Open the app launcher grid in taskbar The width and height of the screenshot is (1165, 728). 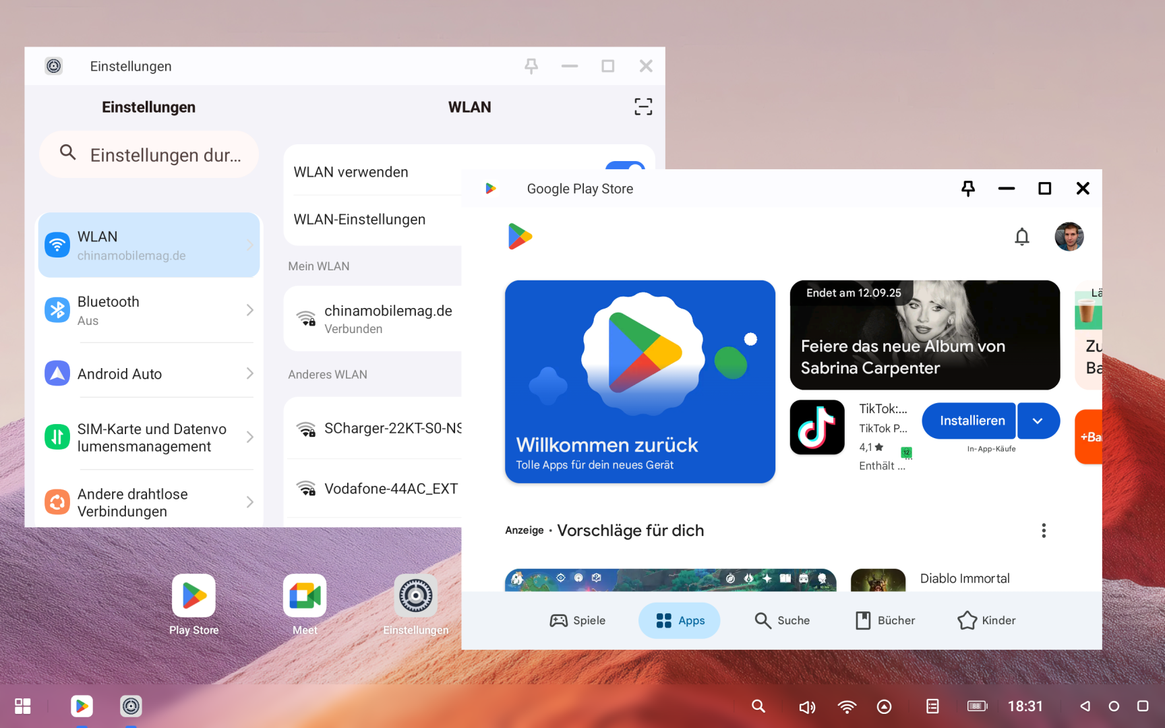23,706
